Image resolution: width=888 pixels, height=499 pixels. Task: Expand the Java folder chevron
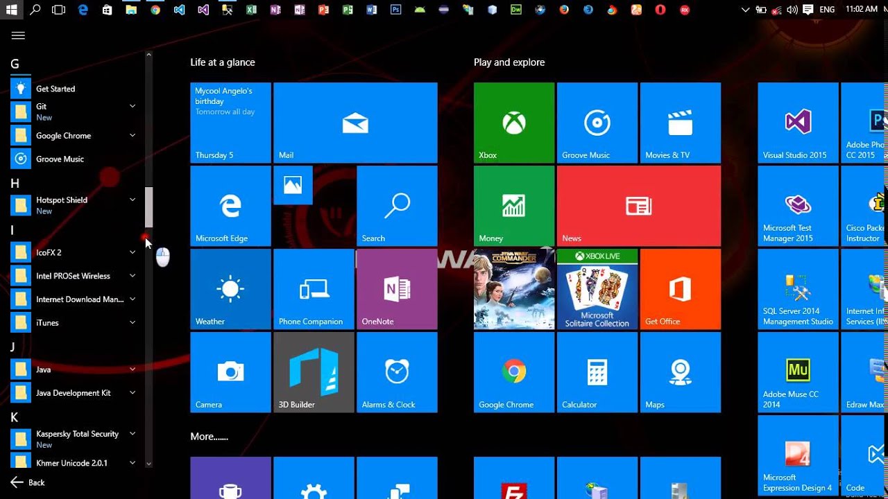[x=133, y=369]
